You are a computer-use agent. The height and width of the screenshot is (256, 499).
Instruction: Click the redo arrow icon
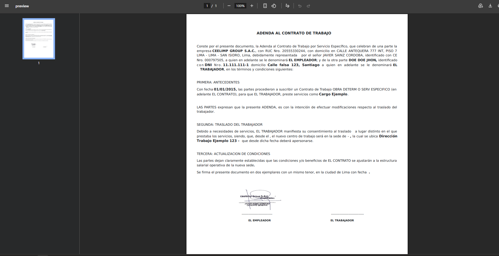[308, 6]
